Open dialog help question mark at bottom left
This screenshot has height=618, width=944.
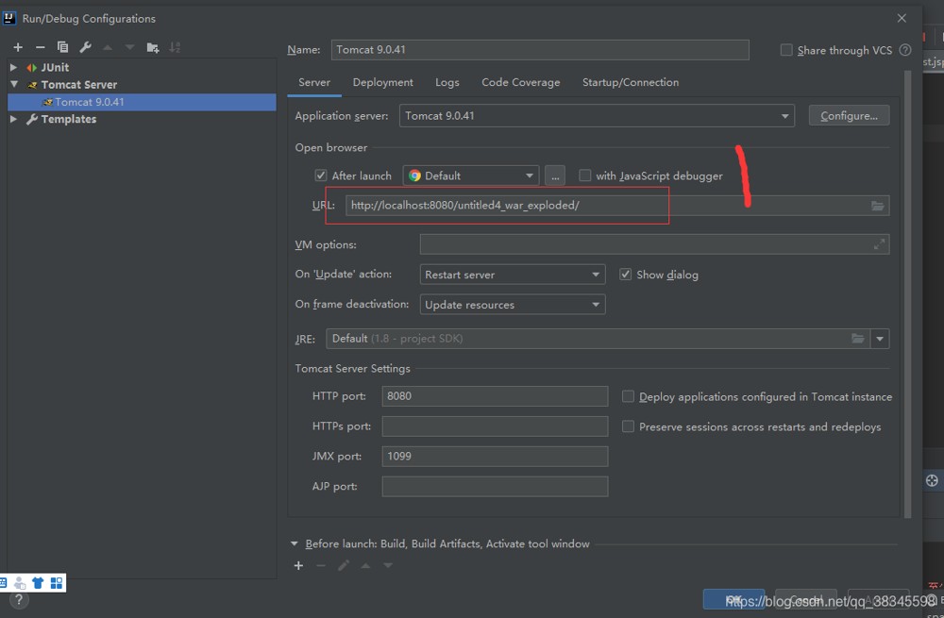(x=19, y=600)
